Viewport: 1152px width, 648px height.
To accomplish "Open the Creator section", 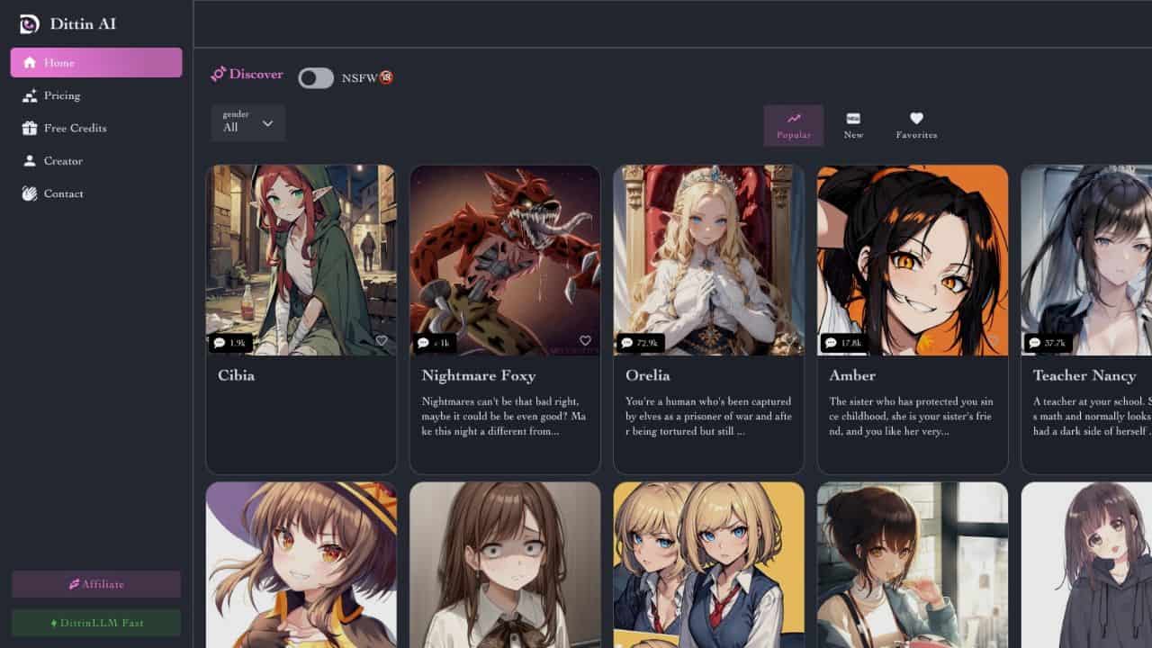I will [96, 161].
